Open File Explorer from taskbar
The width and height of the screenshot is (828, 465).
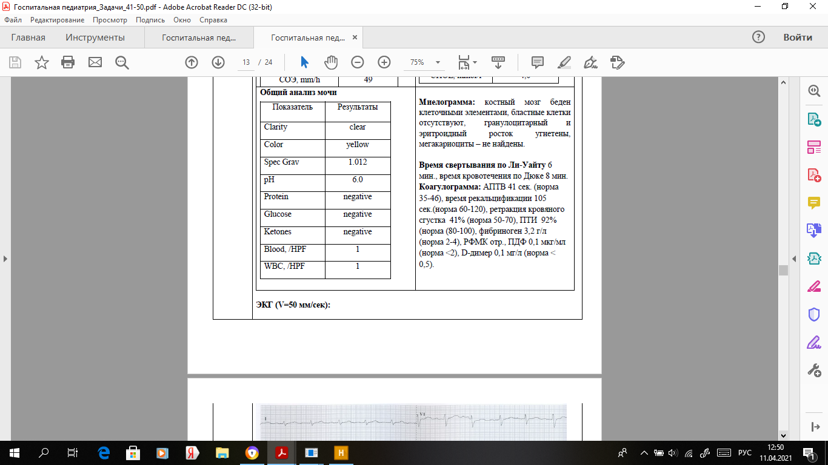coord(222,453)
